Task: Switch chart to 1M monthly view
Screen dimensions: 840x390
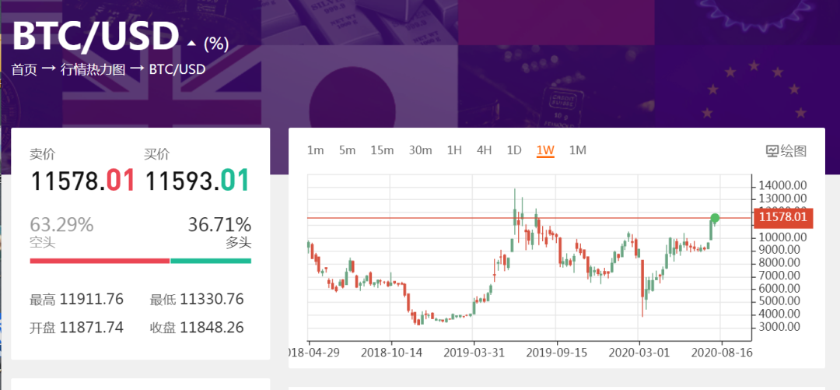Action: point(577,150)
